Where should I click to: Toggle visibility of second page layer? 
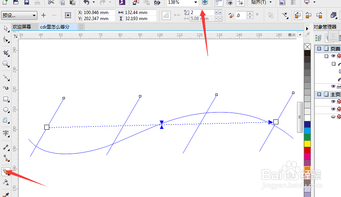pos(333,86)
